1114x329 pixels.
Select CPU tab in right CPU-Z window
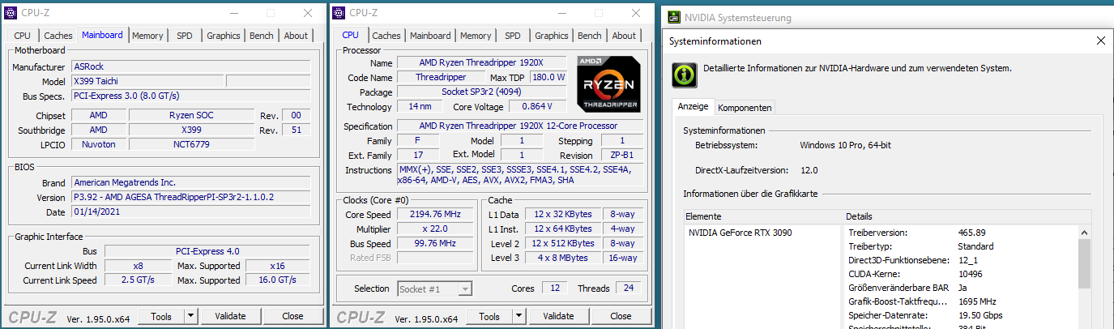(x=350, y=35)
